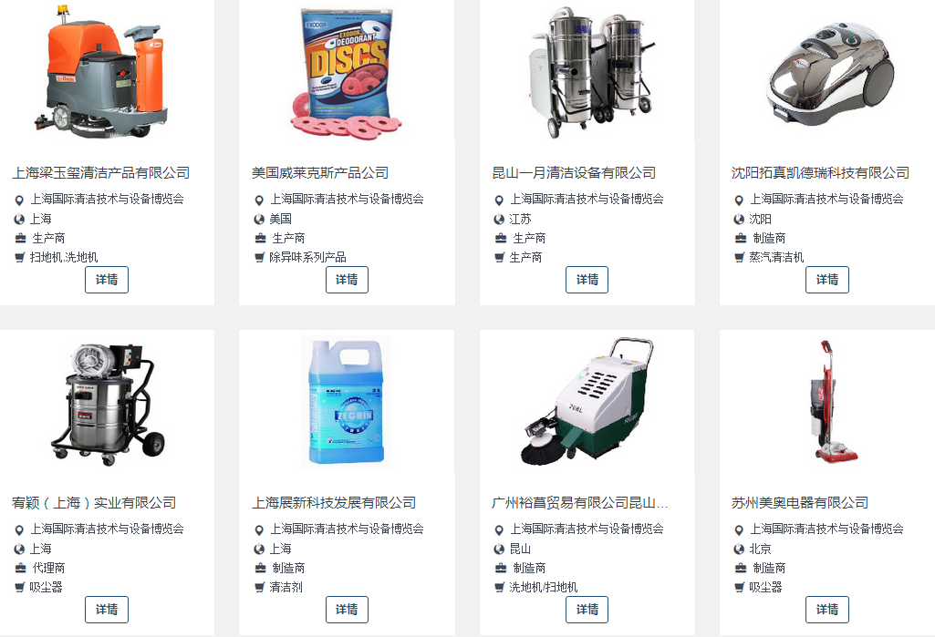This screenshot has height=637, width=935.
Task: Open 详情 for 美国威莱克斯产品公司
Action: click(347, 280)
